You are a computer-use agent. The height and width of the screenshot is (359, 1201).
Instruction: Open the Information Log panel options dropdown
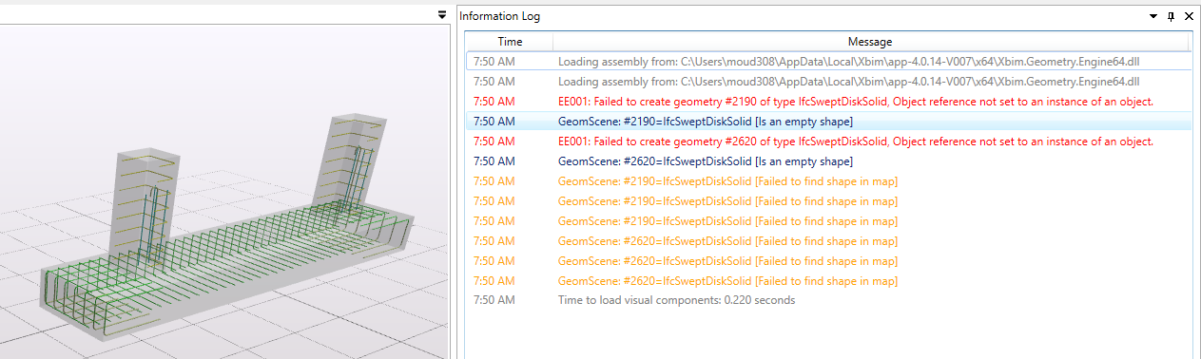1153,16
